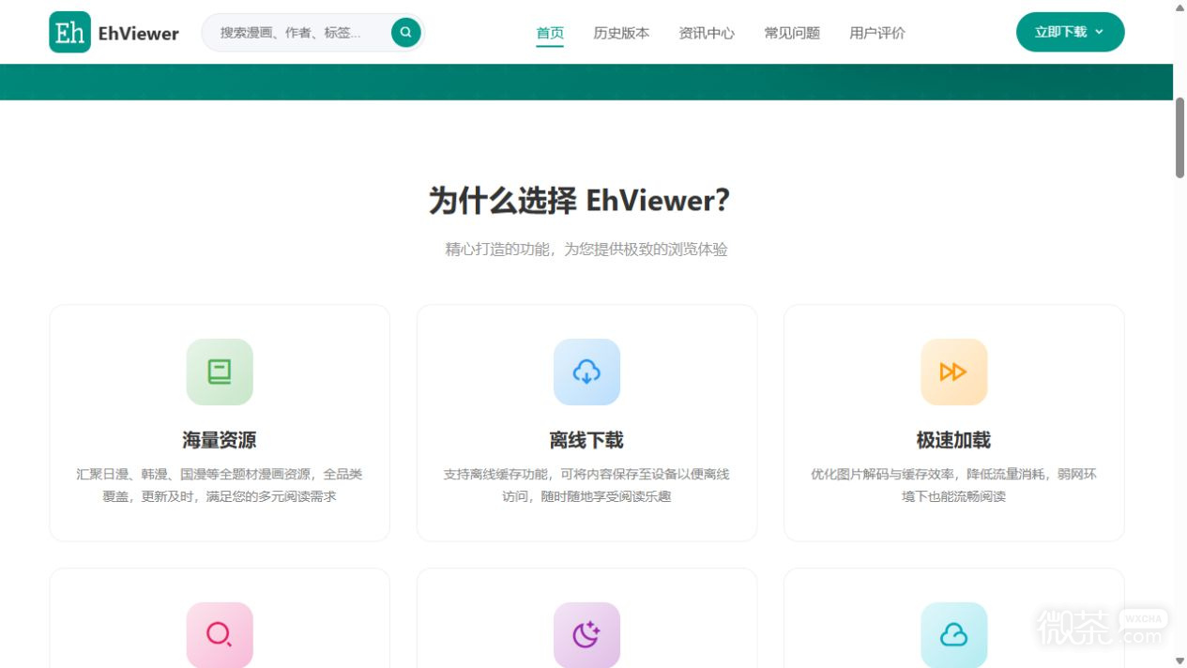This screenshot has width=1187, height=668.
Task: Click the subtitle 精心打造的功能，为您提供极致的浏览体验
Action: tap(586, 249)
